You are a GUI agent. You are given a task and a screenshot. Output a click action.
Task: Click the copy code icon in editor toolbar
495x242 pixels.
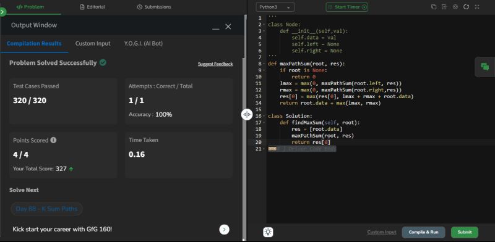(434, 7)
